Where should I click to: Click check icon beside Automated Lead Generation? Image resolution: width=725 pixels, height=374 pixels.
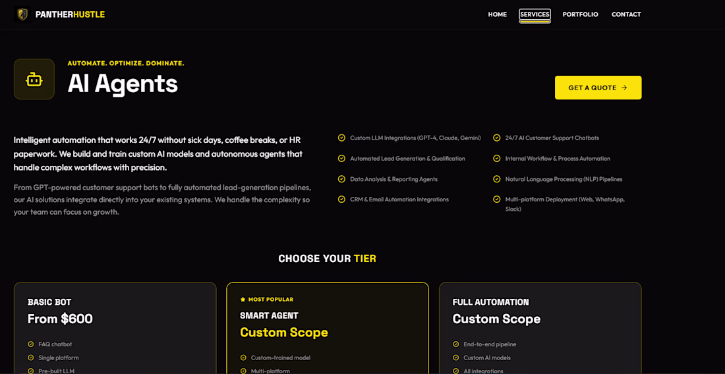tap(341, 159)
